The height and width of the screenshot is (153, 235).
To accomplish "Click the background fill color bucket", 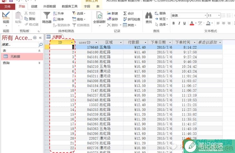I will (208, 23).
